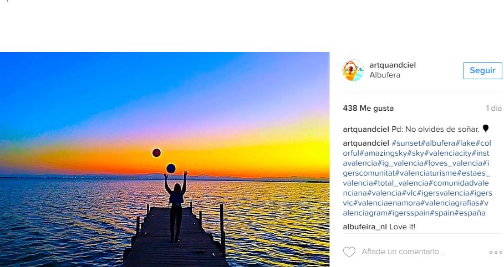The height and width of the screenshot is (267, 504).
Task: Visit commenter albufeira_nl's profile
Action: (365, 227)
